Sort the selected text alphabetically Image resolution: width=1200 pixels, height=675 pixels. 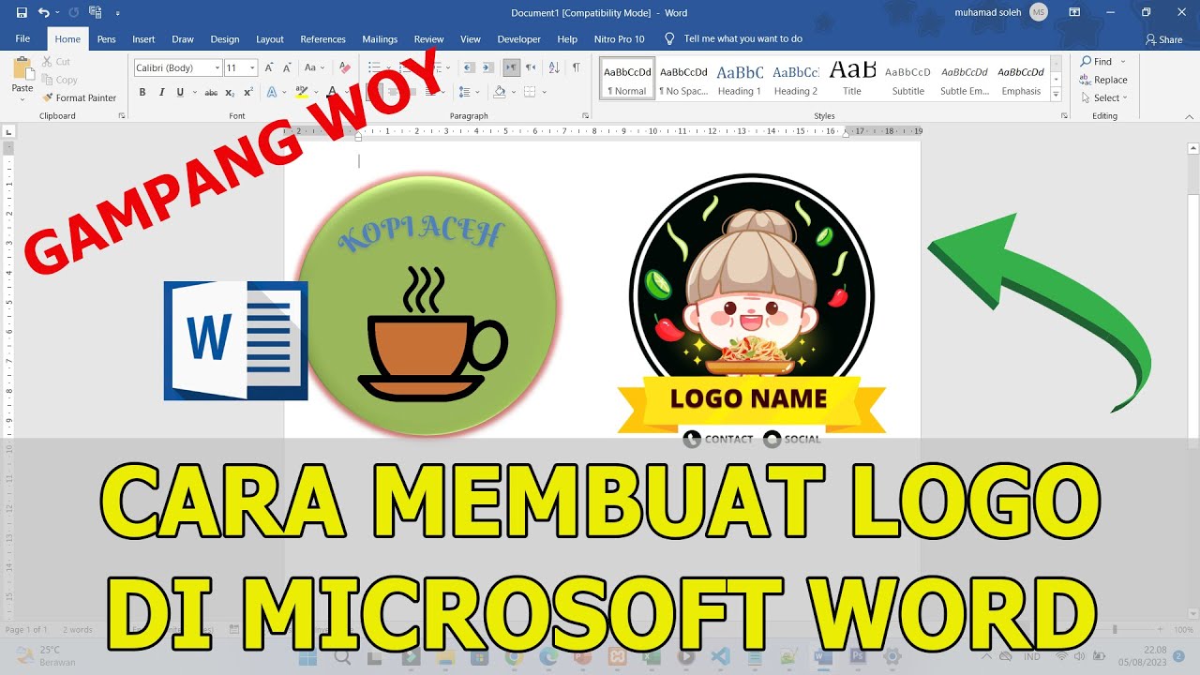click(553, 67)
